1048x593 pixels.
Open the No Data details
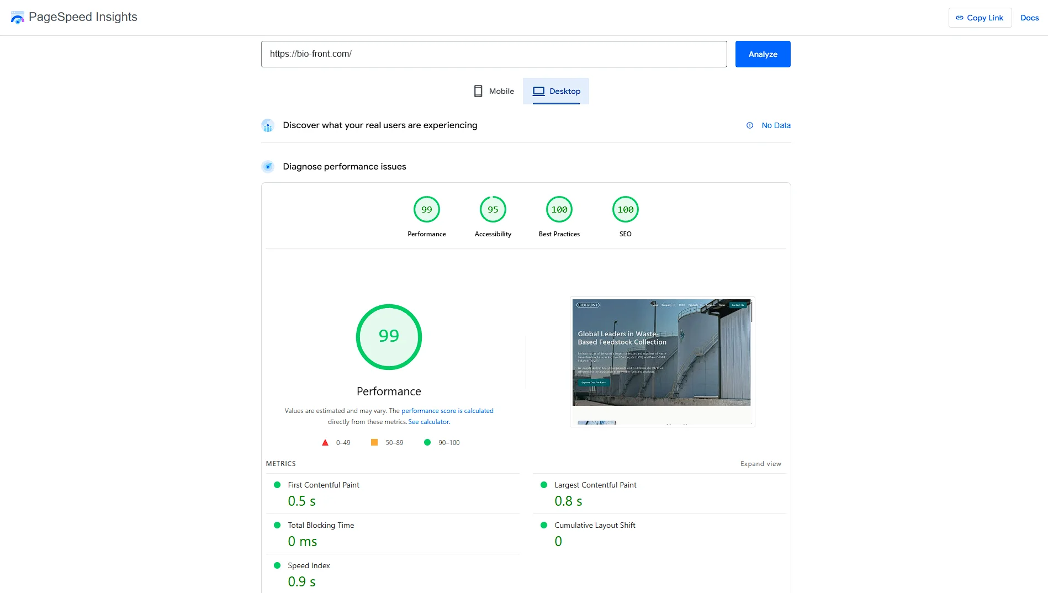tap(776, 125)
